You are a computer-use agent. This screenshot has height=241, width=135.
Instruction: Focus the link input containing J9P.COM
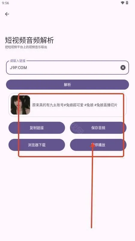coord(67,67)
